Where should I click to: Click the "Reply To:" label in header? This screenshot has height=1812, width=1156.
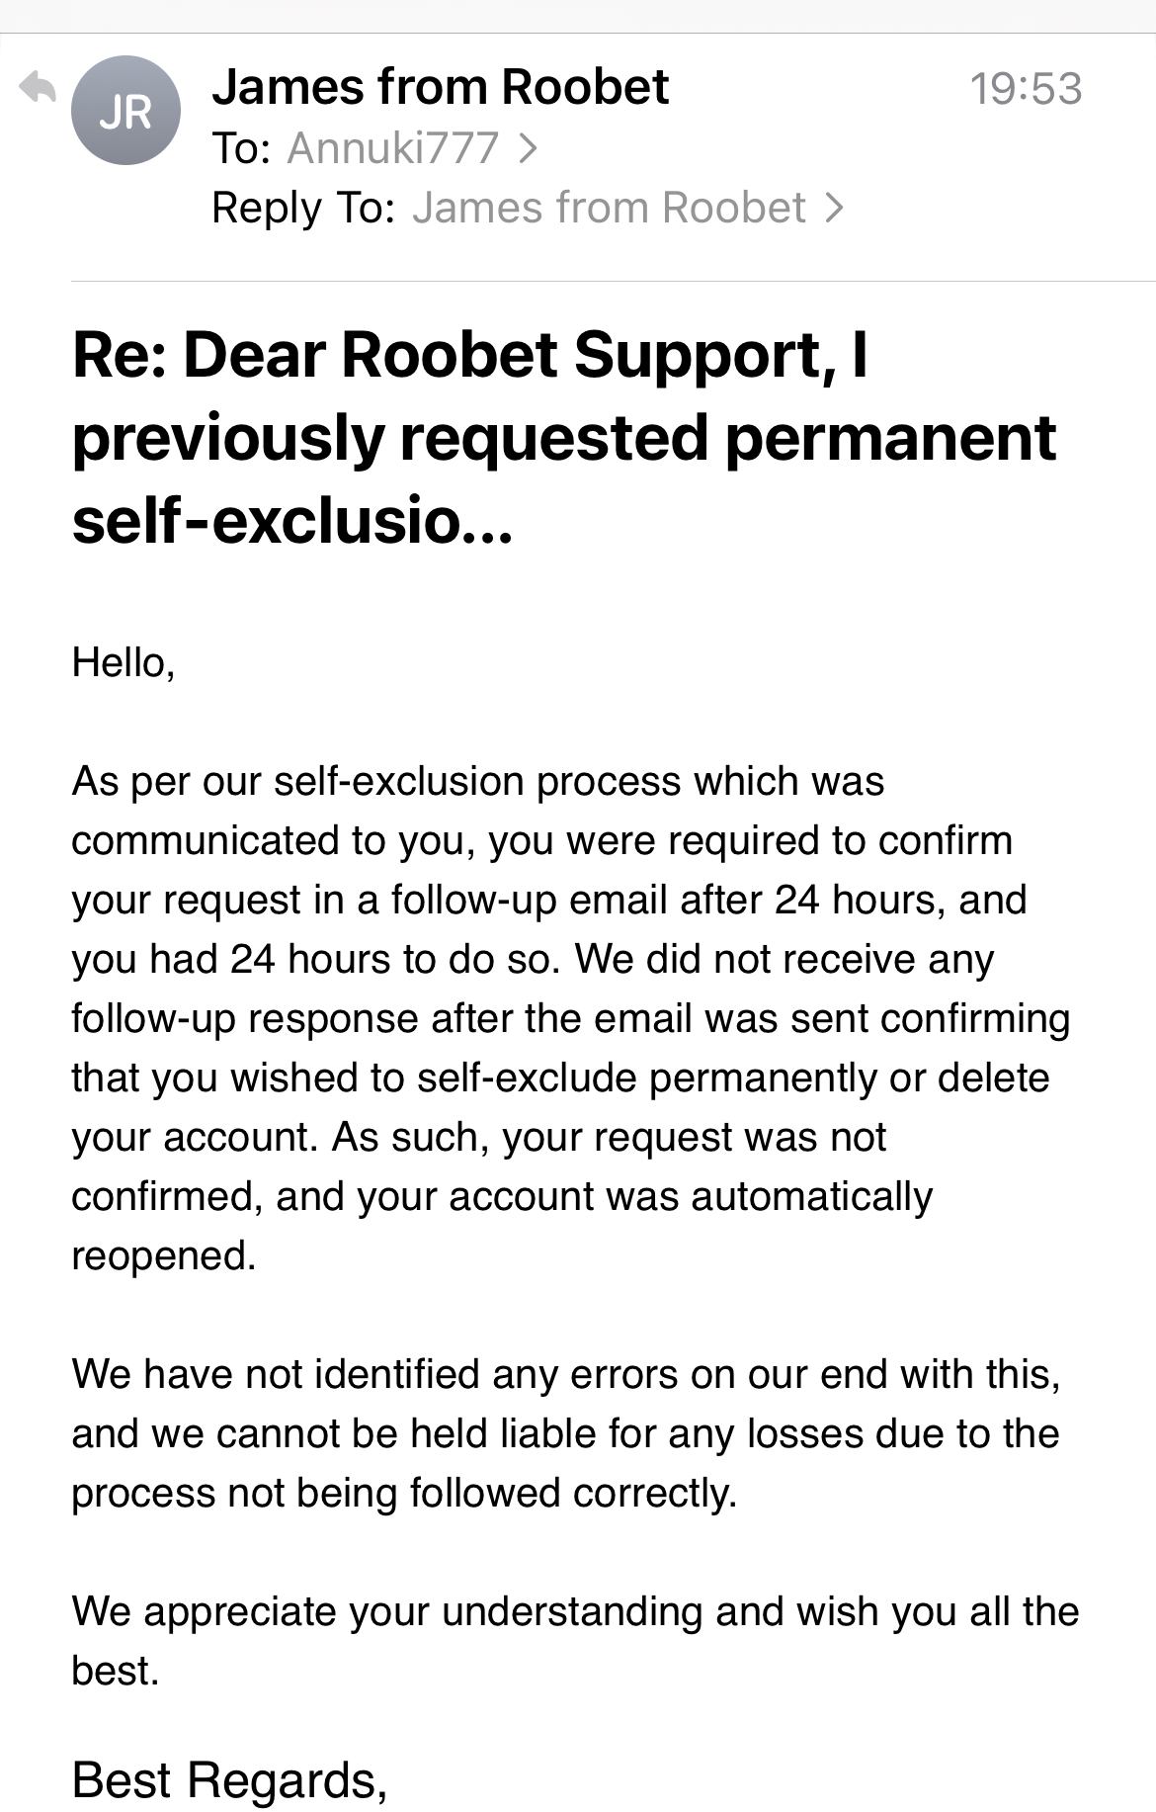(x=303, y=208)
